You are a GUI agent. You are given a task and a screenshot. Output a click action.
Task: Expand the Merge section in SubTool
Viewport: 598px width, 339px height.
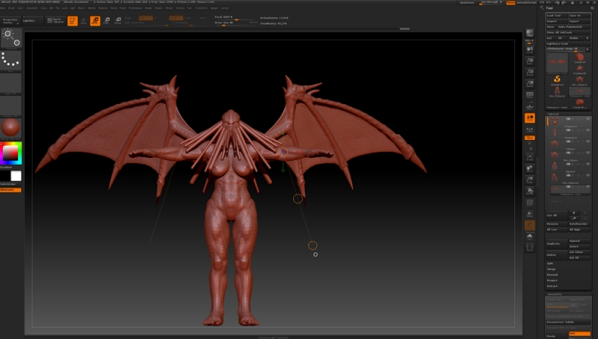coord(551,269)
